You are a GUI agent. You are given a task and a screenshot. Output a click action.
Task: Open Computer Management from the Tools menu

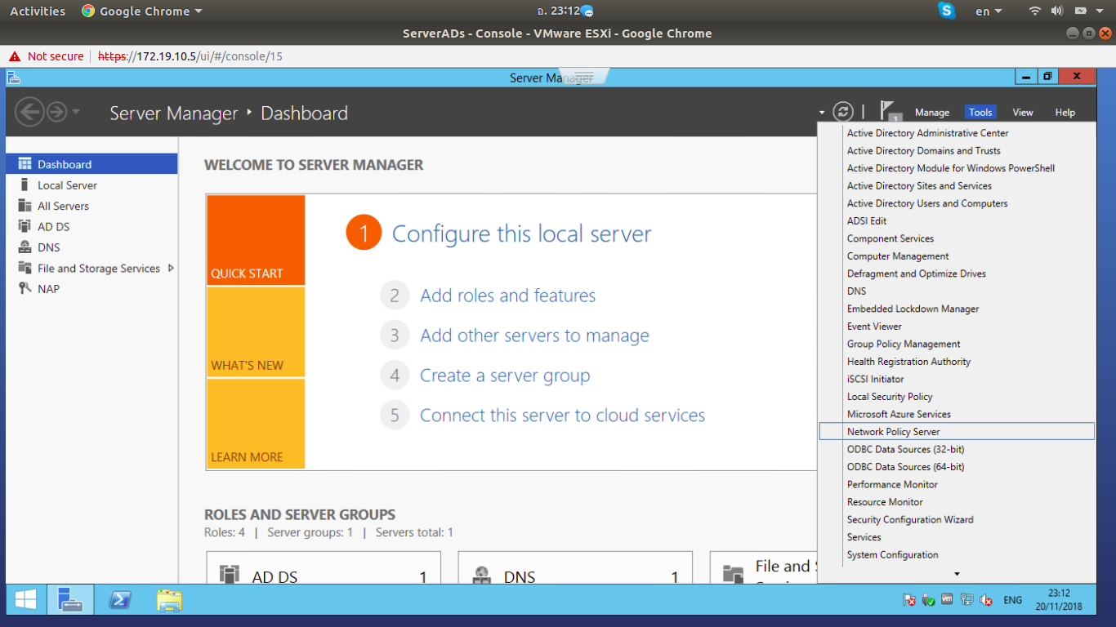point(957,256)
